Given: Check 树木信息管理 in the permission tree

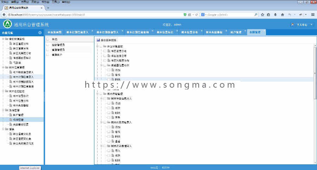Looking at the screenshot, I should (x=101, y=94).
